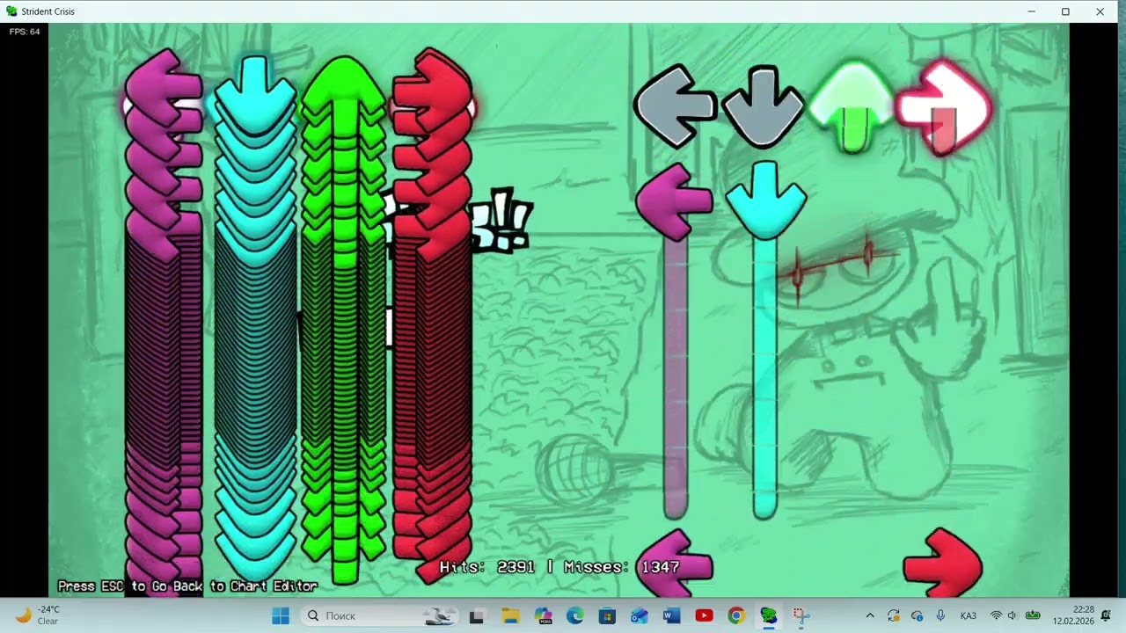
Task: Click the cyan down note below gray receptor
Action: pyautogui.click(x=765, y=200)
